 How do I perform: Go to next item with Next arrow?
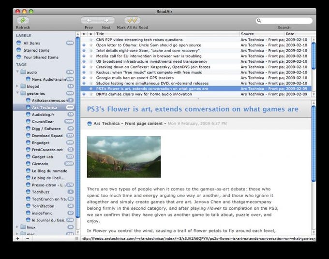(x=106, y=20)
